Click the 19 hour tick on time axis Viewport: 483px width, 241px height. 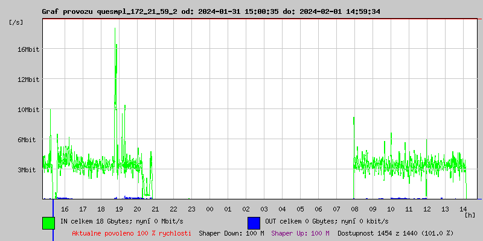(119, 209)
